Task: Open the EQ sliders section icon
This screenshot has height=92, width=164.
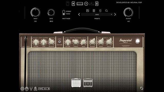Action: click(x=91, y=4)
